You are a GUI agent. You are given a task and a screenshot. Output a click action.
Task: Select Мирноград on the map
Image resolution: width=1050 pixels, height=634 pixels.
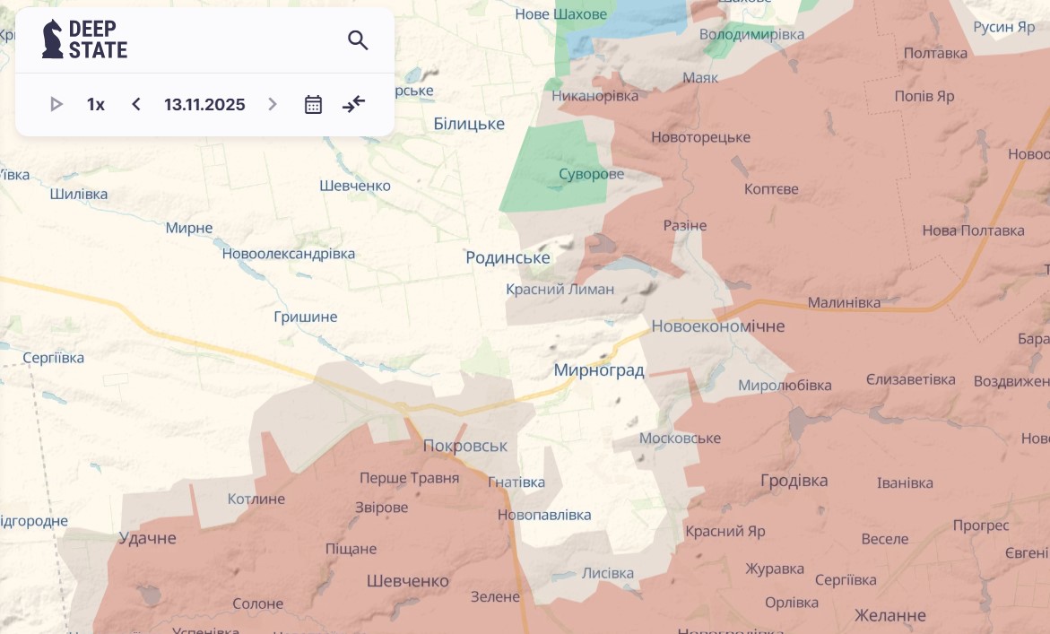coord(598,369)
